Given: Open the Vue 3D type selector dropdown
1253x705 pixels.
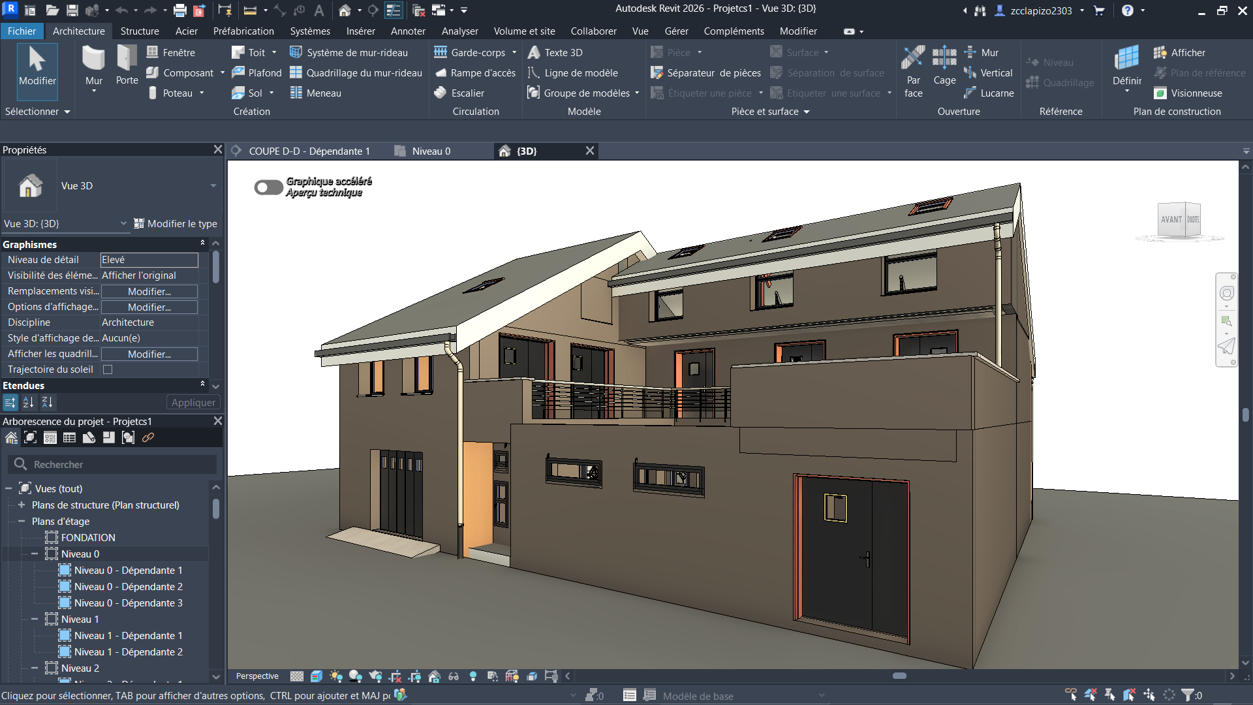Looking at the screenshot, I should point(213,186).
